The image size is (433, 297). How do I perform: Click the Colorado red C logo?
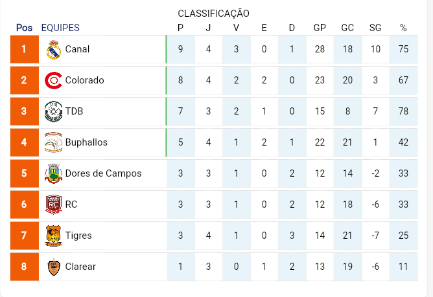(x=53, y=80)
